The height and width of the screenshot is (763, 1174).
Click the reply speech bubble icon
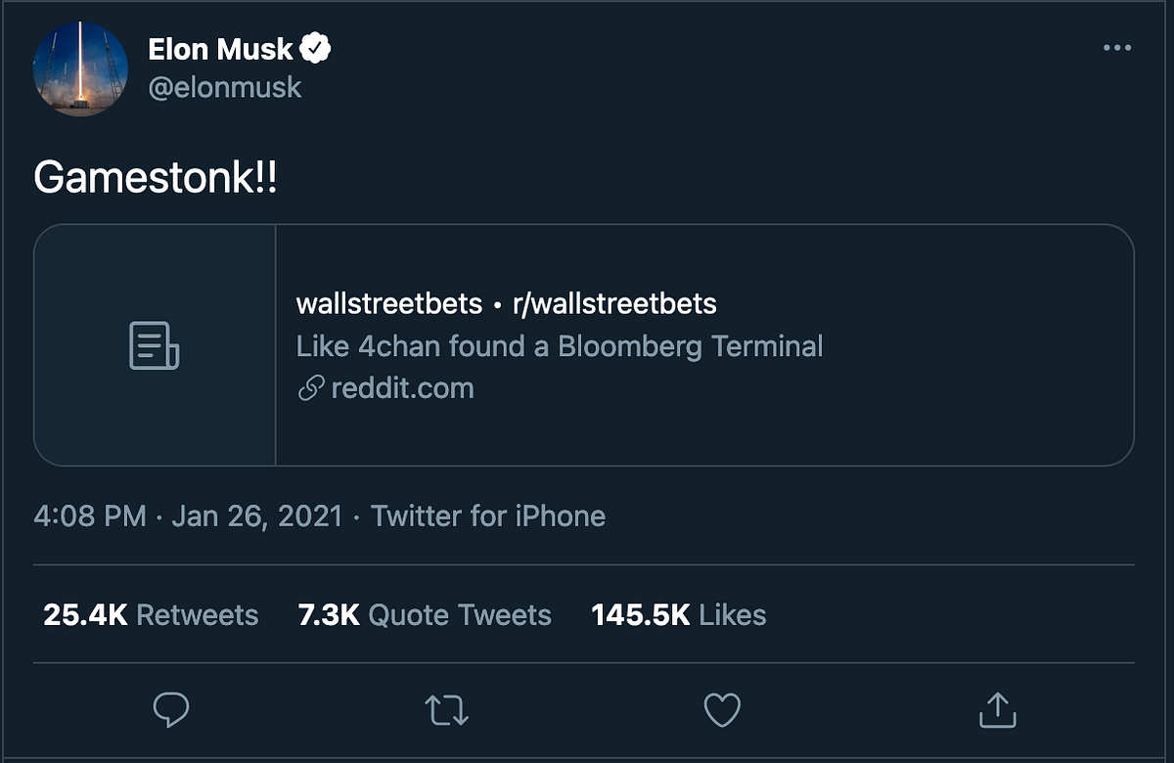tap(171, 709)
